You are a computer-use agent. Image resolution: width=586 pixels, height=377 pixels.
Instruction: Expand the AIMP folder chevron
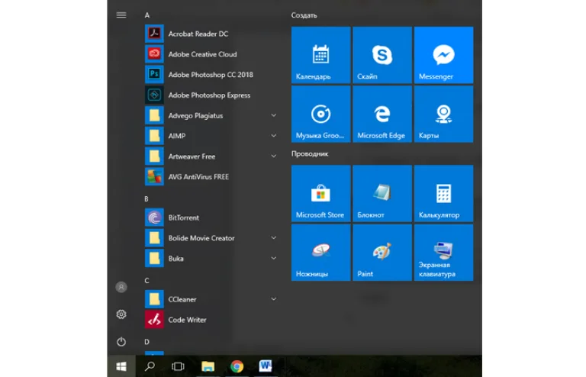(274, 136)
